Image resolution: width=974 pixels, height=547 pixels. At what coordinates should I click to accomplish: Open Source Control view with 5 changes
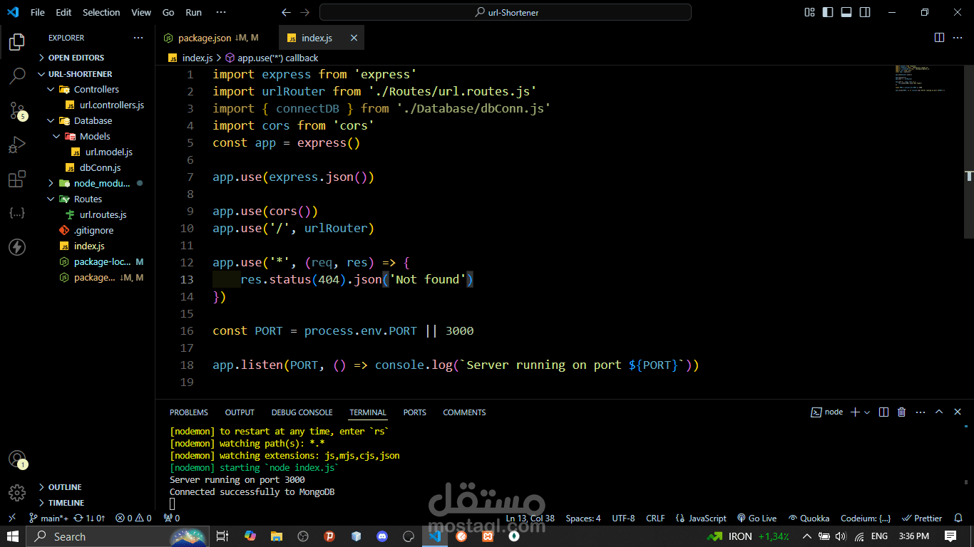(x=17, y=110)
